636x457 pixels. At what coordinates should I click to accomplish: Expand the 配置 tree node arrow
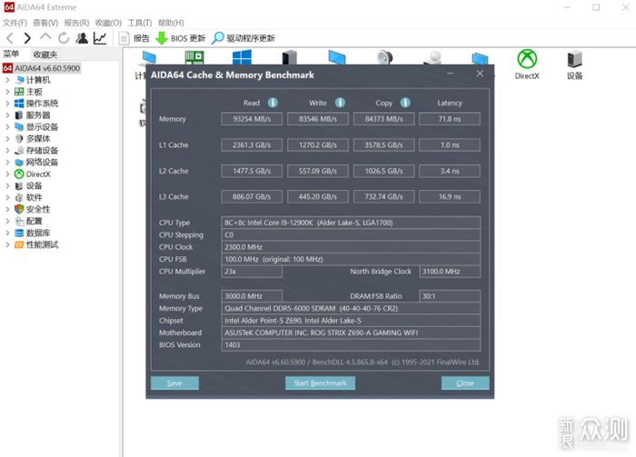coord(7,221)
